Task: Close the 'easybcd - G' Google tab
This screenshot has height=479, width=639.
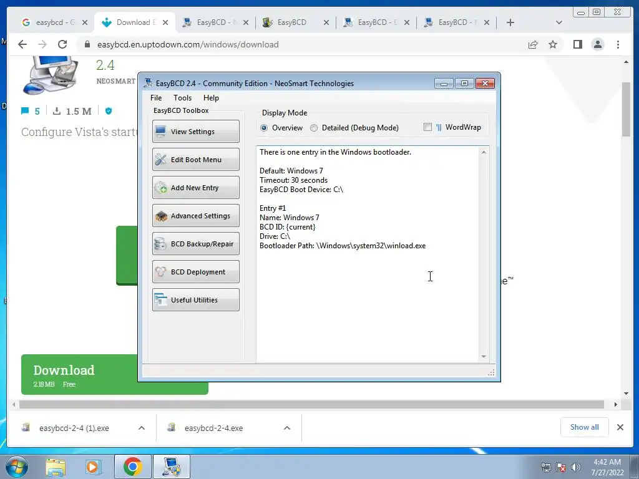Action: pyautogui.click(x=85, y=22)
